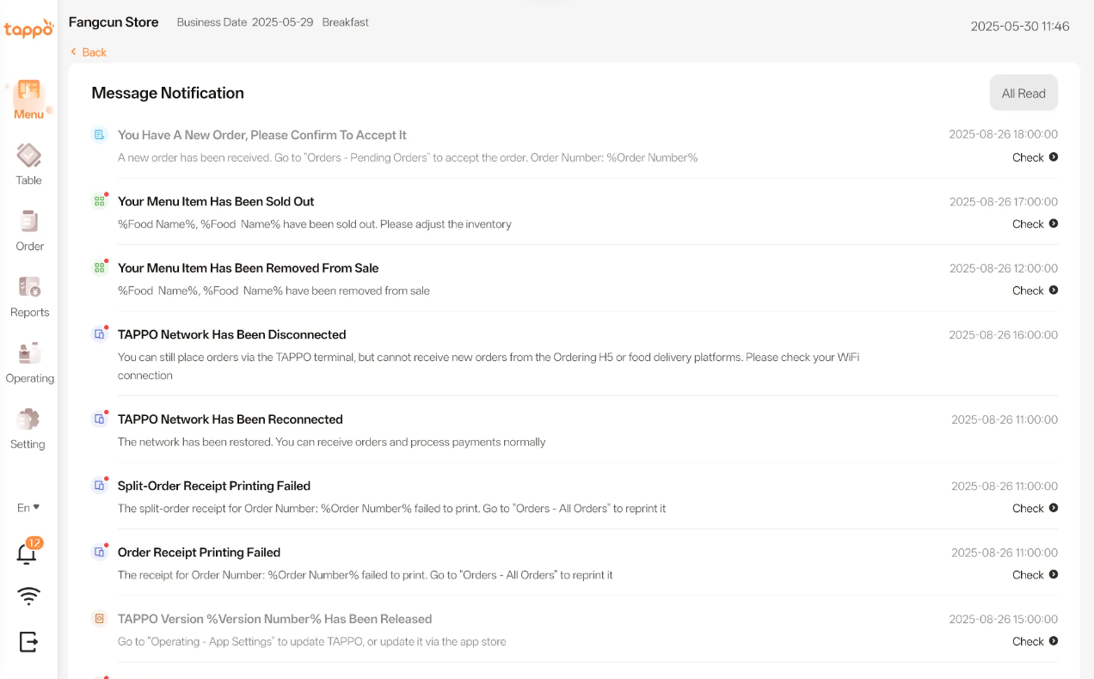
Task: Click the WiFi status icon
Action: (x=28, y=596)
